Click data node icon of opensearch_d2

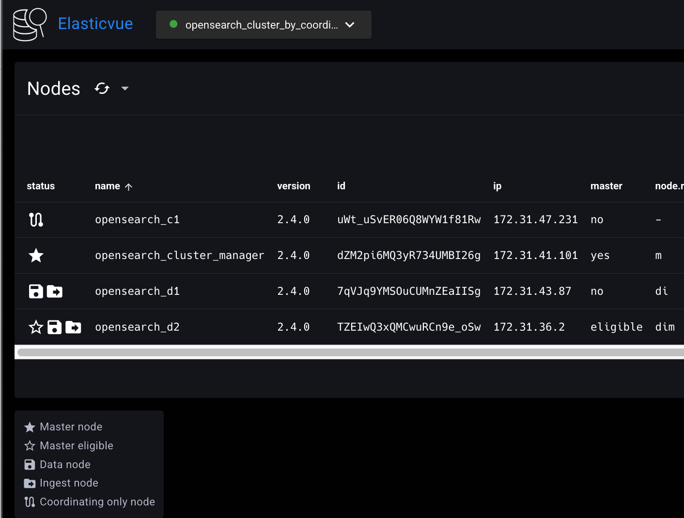point(55,327)
